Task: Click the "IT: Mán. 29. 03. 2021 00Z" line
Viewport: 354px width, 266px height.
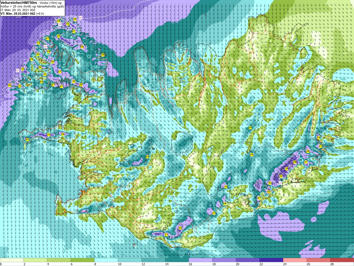Action: click(18, 10)
